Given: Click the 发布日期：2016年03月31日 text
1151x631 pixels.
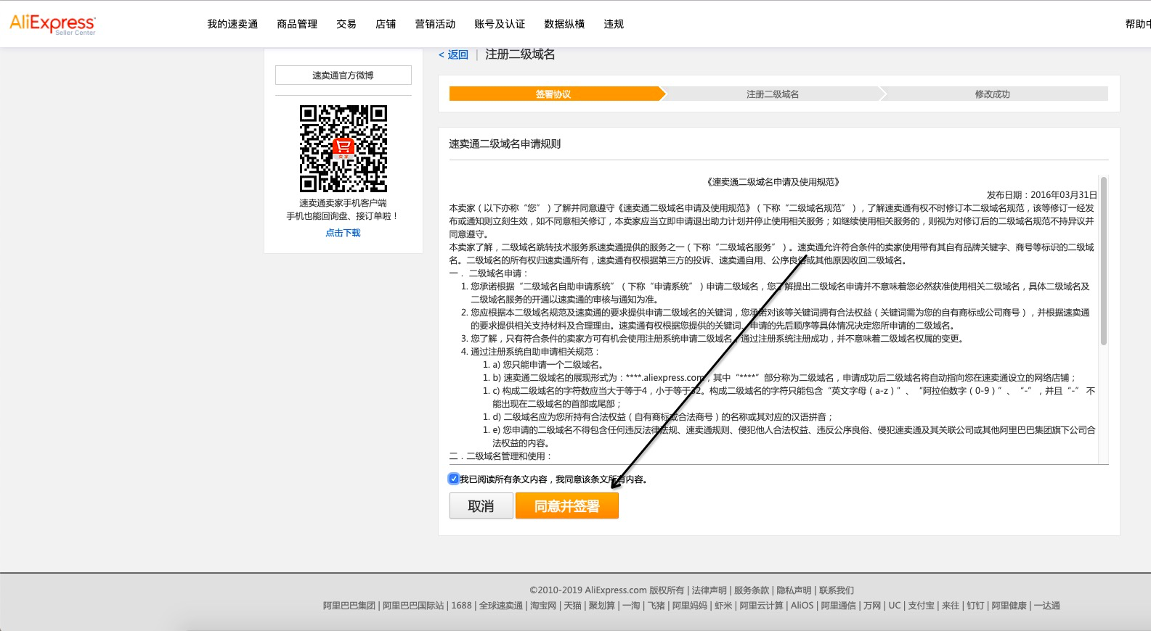Looking at the screenshot, I should [1041, 195].
